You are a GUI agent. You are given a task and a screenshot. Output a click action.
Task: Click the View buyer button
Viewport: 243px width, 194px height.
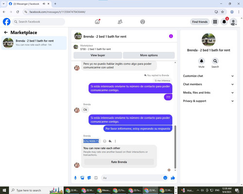coord(98,55)
